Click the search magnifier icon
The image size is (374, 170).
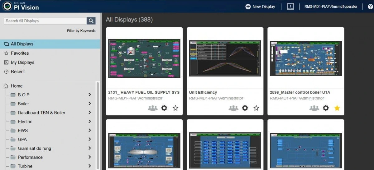point(91,21)
